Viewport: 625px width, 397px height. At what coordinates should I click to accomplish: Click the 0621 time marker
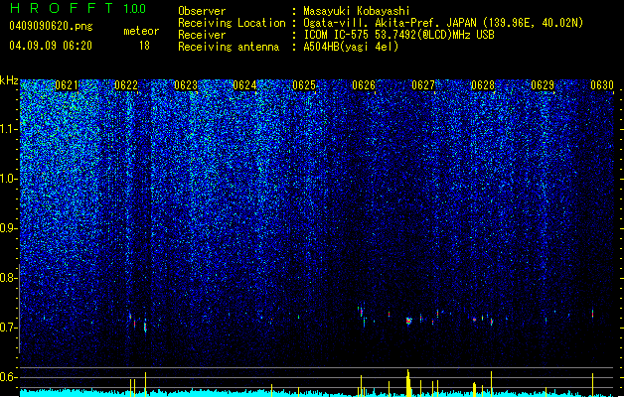pos(67,85)
